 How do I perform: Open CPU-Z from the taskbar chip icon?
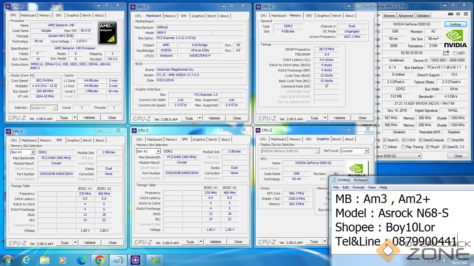coord(135,260)
